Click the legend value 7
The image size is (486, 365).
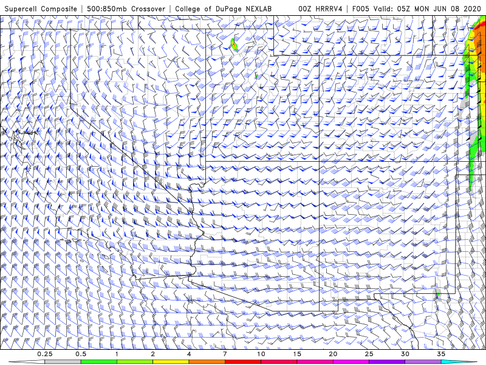pos(225,354)
